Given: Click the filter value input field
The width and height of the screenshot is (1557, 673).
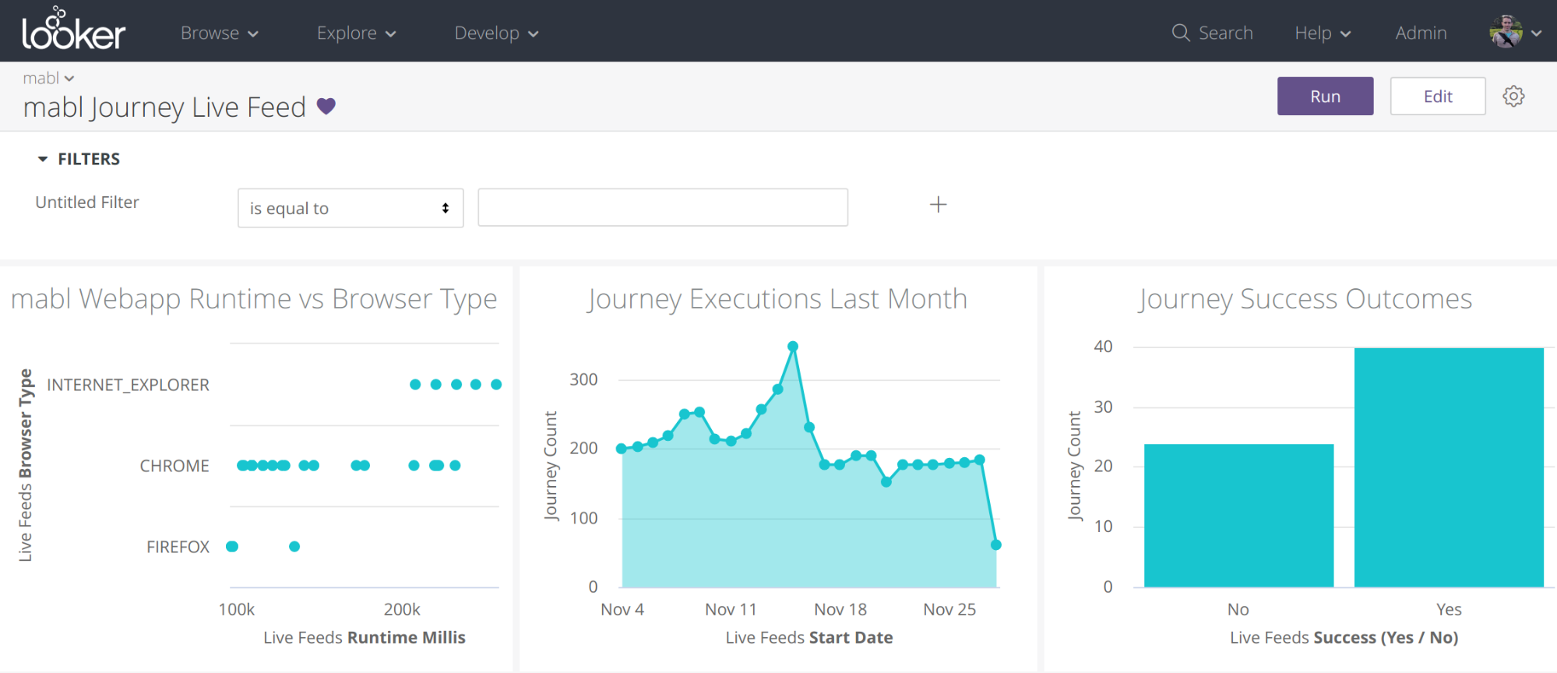Looking at the screenshot, I should [x=663, y=207].
